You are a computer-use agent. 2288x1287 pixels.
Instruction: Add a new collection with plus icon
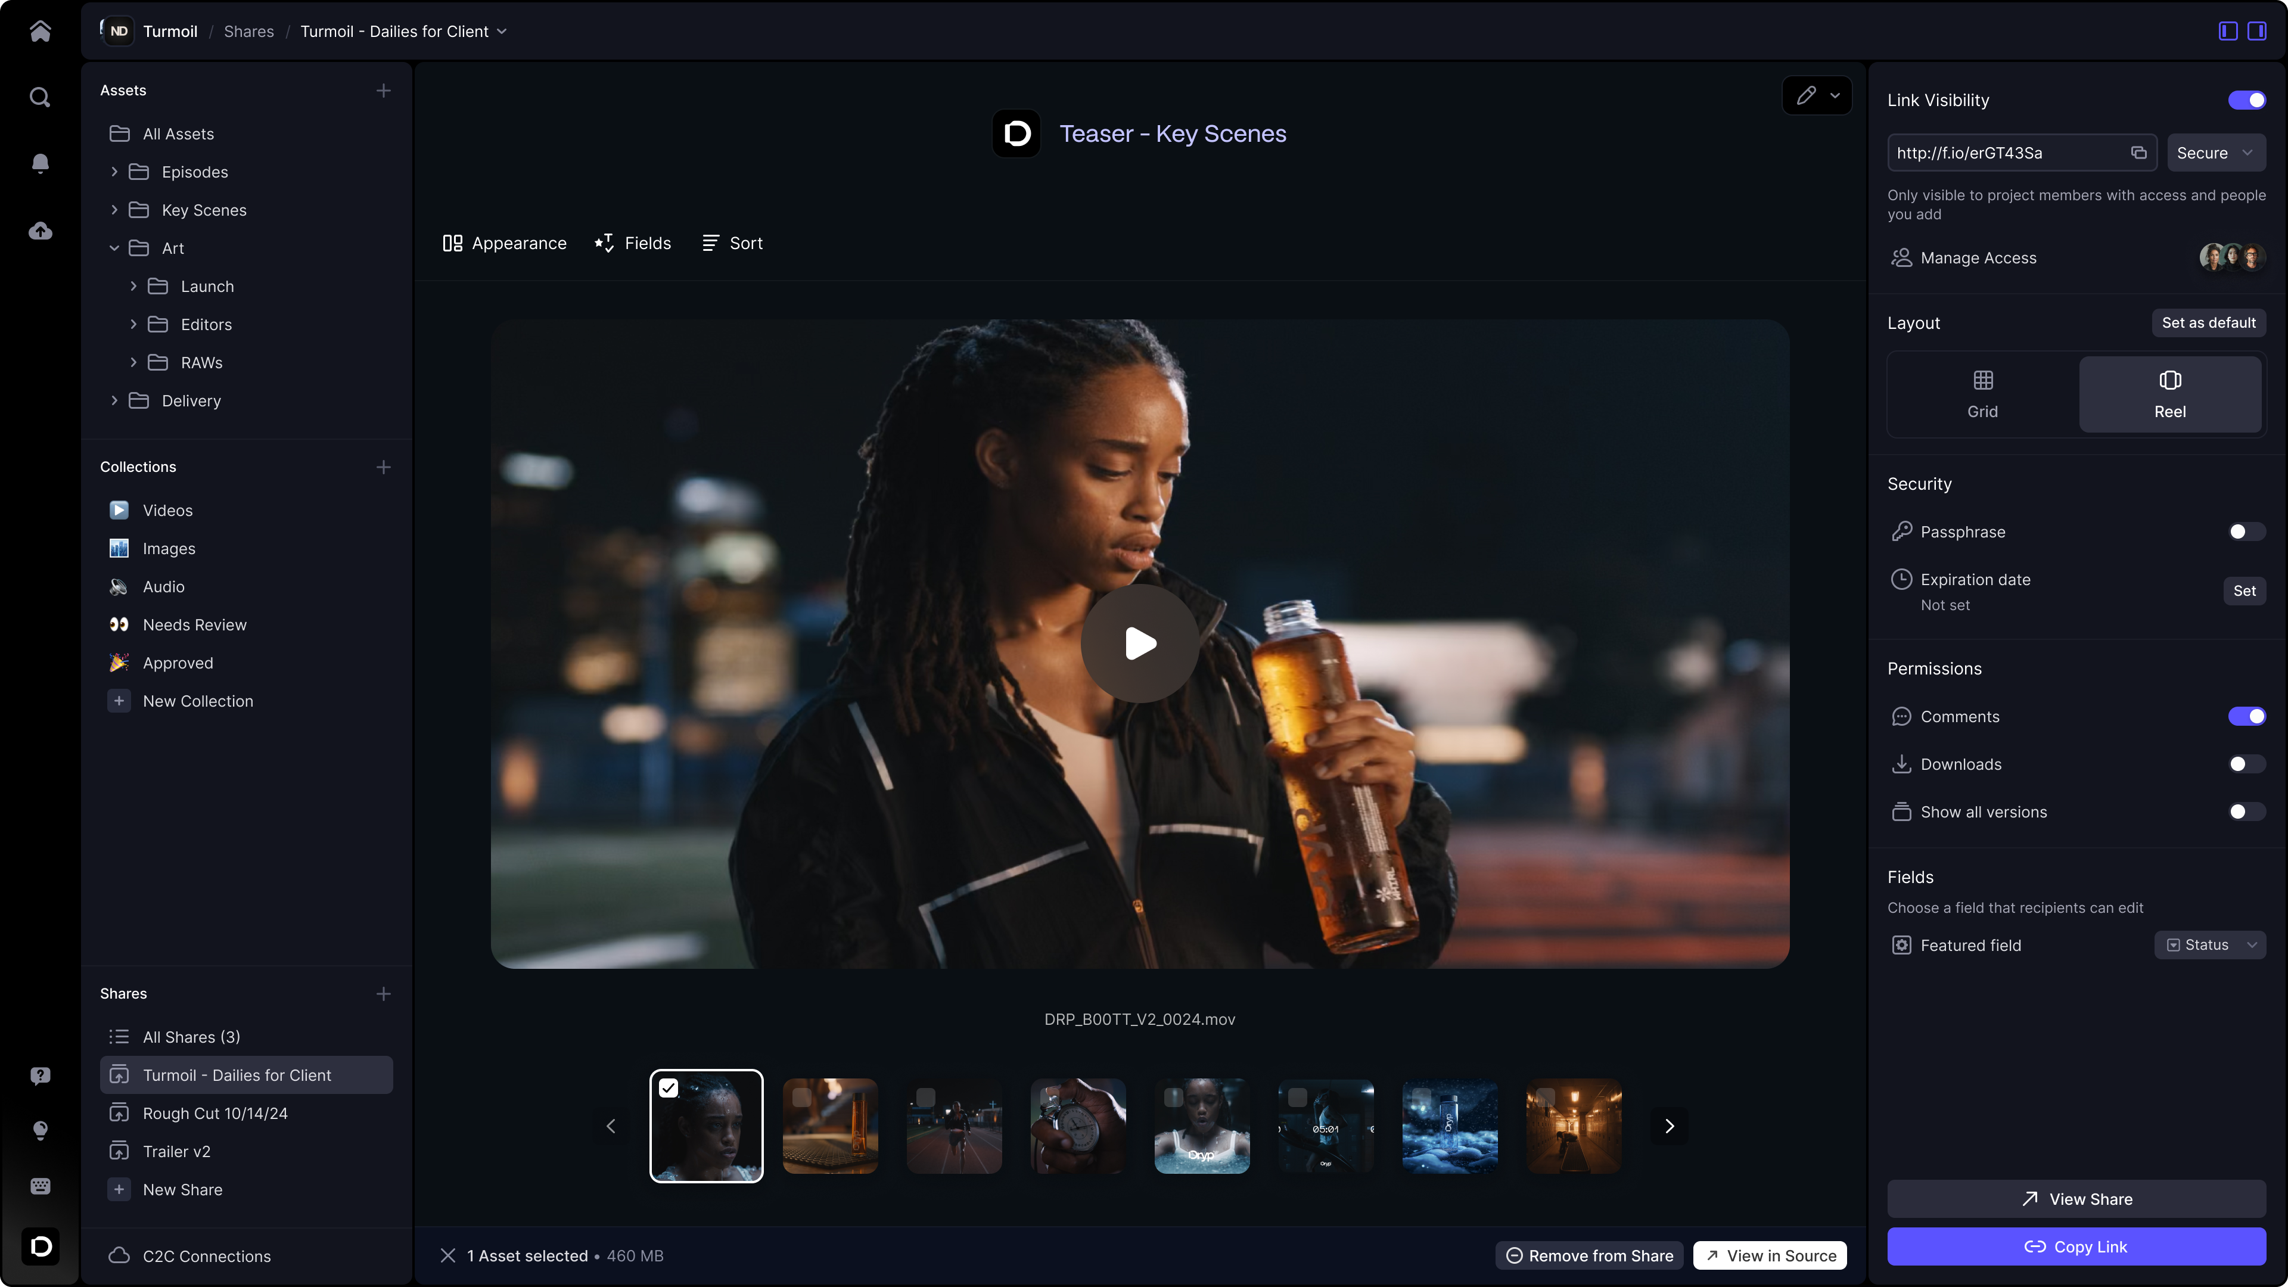point(383,467)
